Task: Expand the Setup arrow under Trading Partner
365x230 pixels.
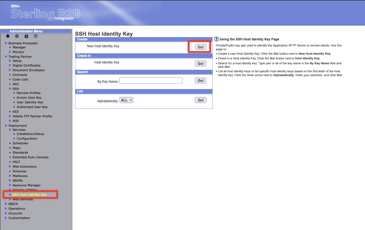Action: (x=10, y=61)
